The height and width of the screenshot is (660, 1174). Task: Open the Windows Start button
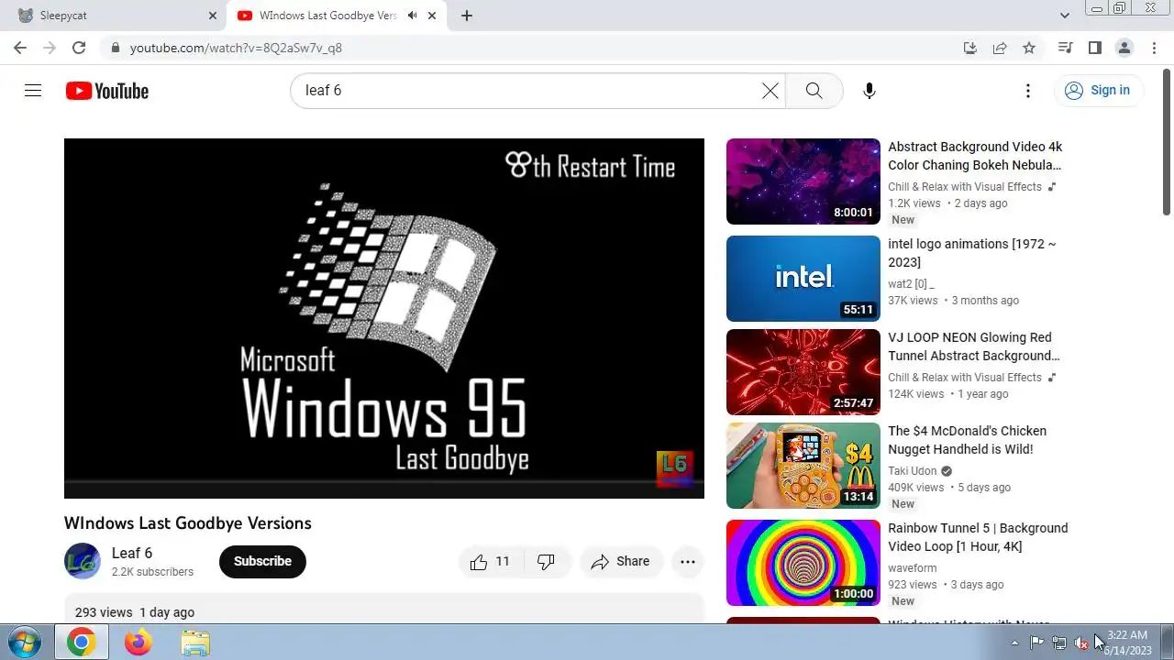tap(25, 643)
